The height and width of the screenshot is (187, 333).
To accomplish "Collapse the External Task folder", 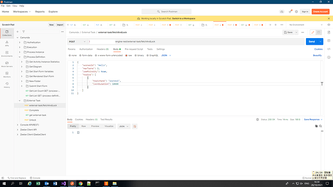I will 19,101.
